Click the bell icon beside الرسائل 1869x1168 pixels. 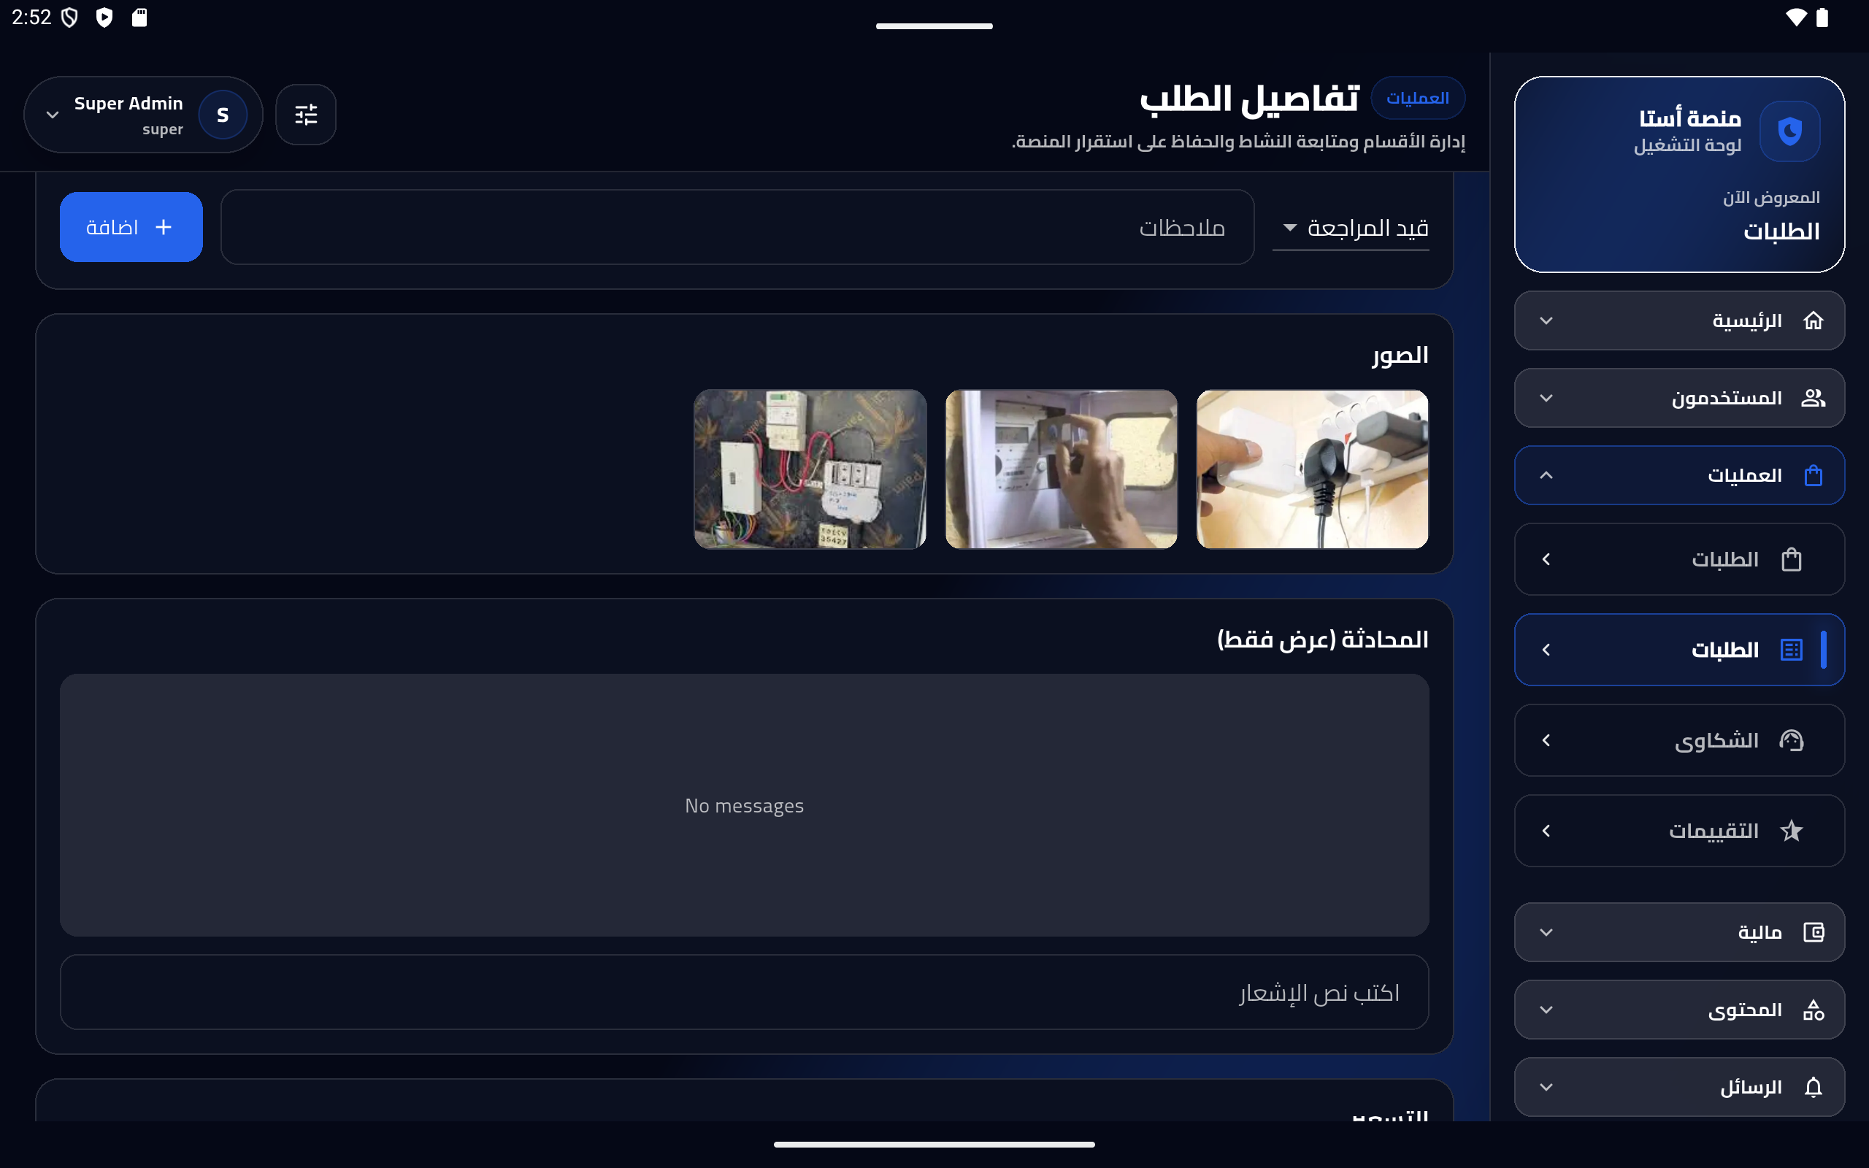1813,1087
